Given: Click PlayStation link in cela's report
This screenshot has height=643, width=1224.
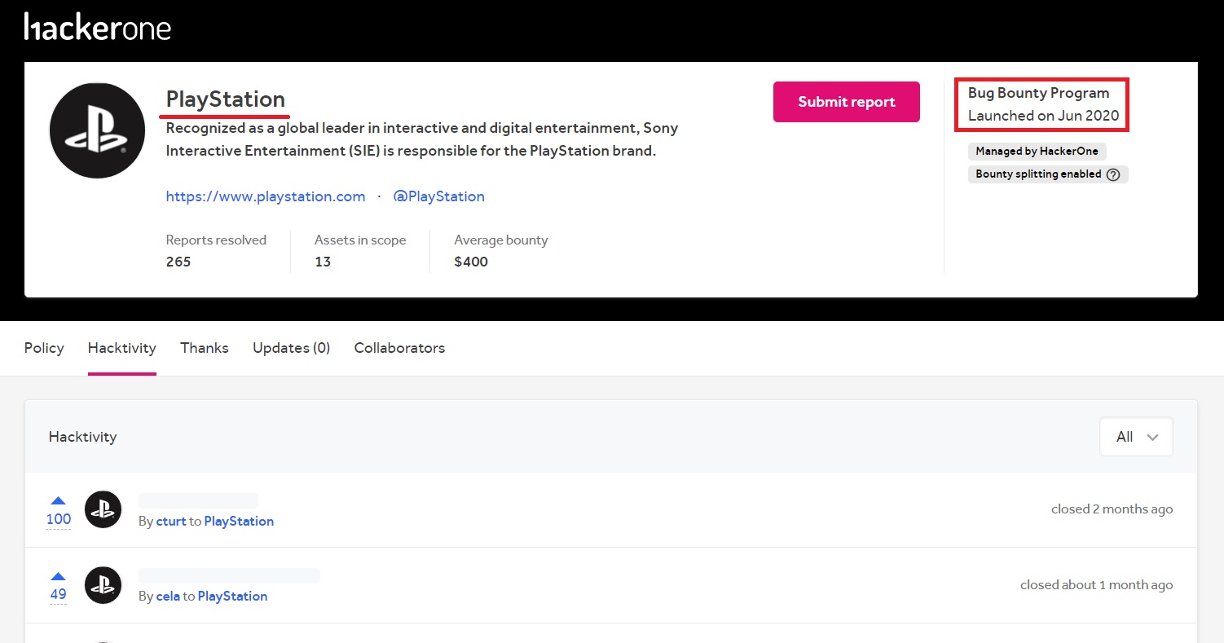Looking at the screenshot, I should 232,597.
